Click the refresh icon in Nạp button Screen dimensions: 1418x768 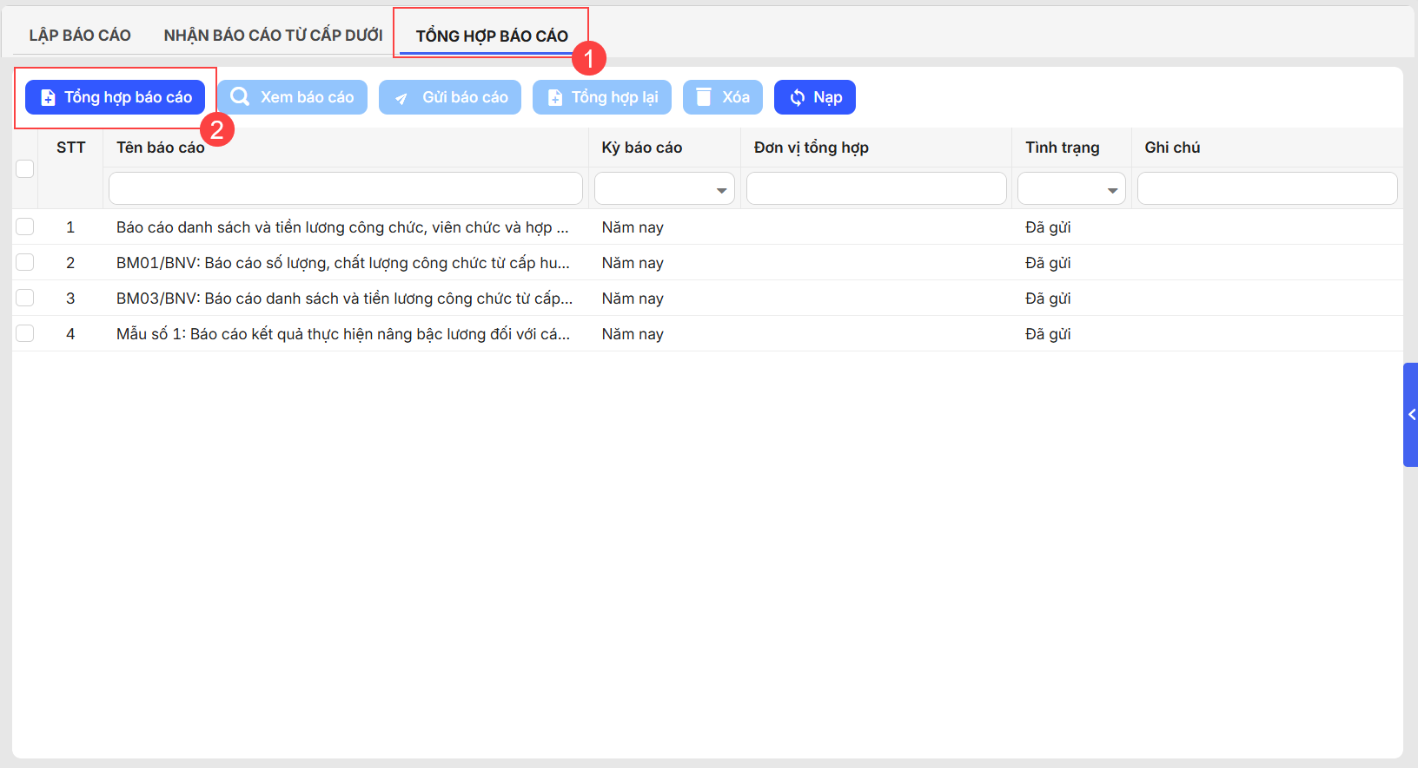[x=797, y=98]
